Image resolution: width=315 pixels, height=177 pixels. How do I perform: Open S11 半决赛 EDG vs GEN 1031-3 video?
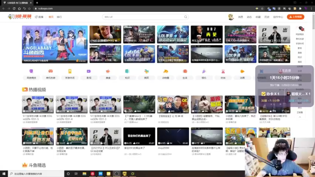click(x=106, y=105)
